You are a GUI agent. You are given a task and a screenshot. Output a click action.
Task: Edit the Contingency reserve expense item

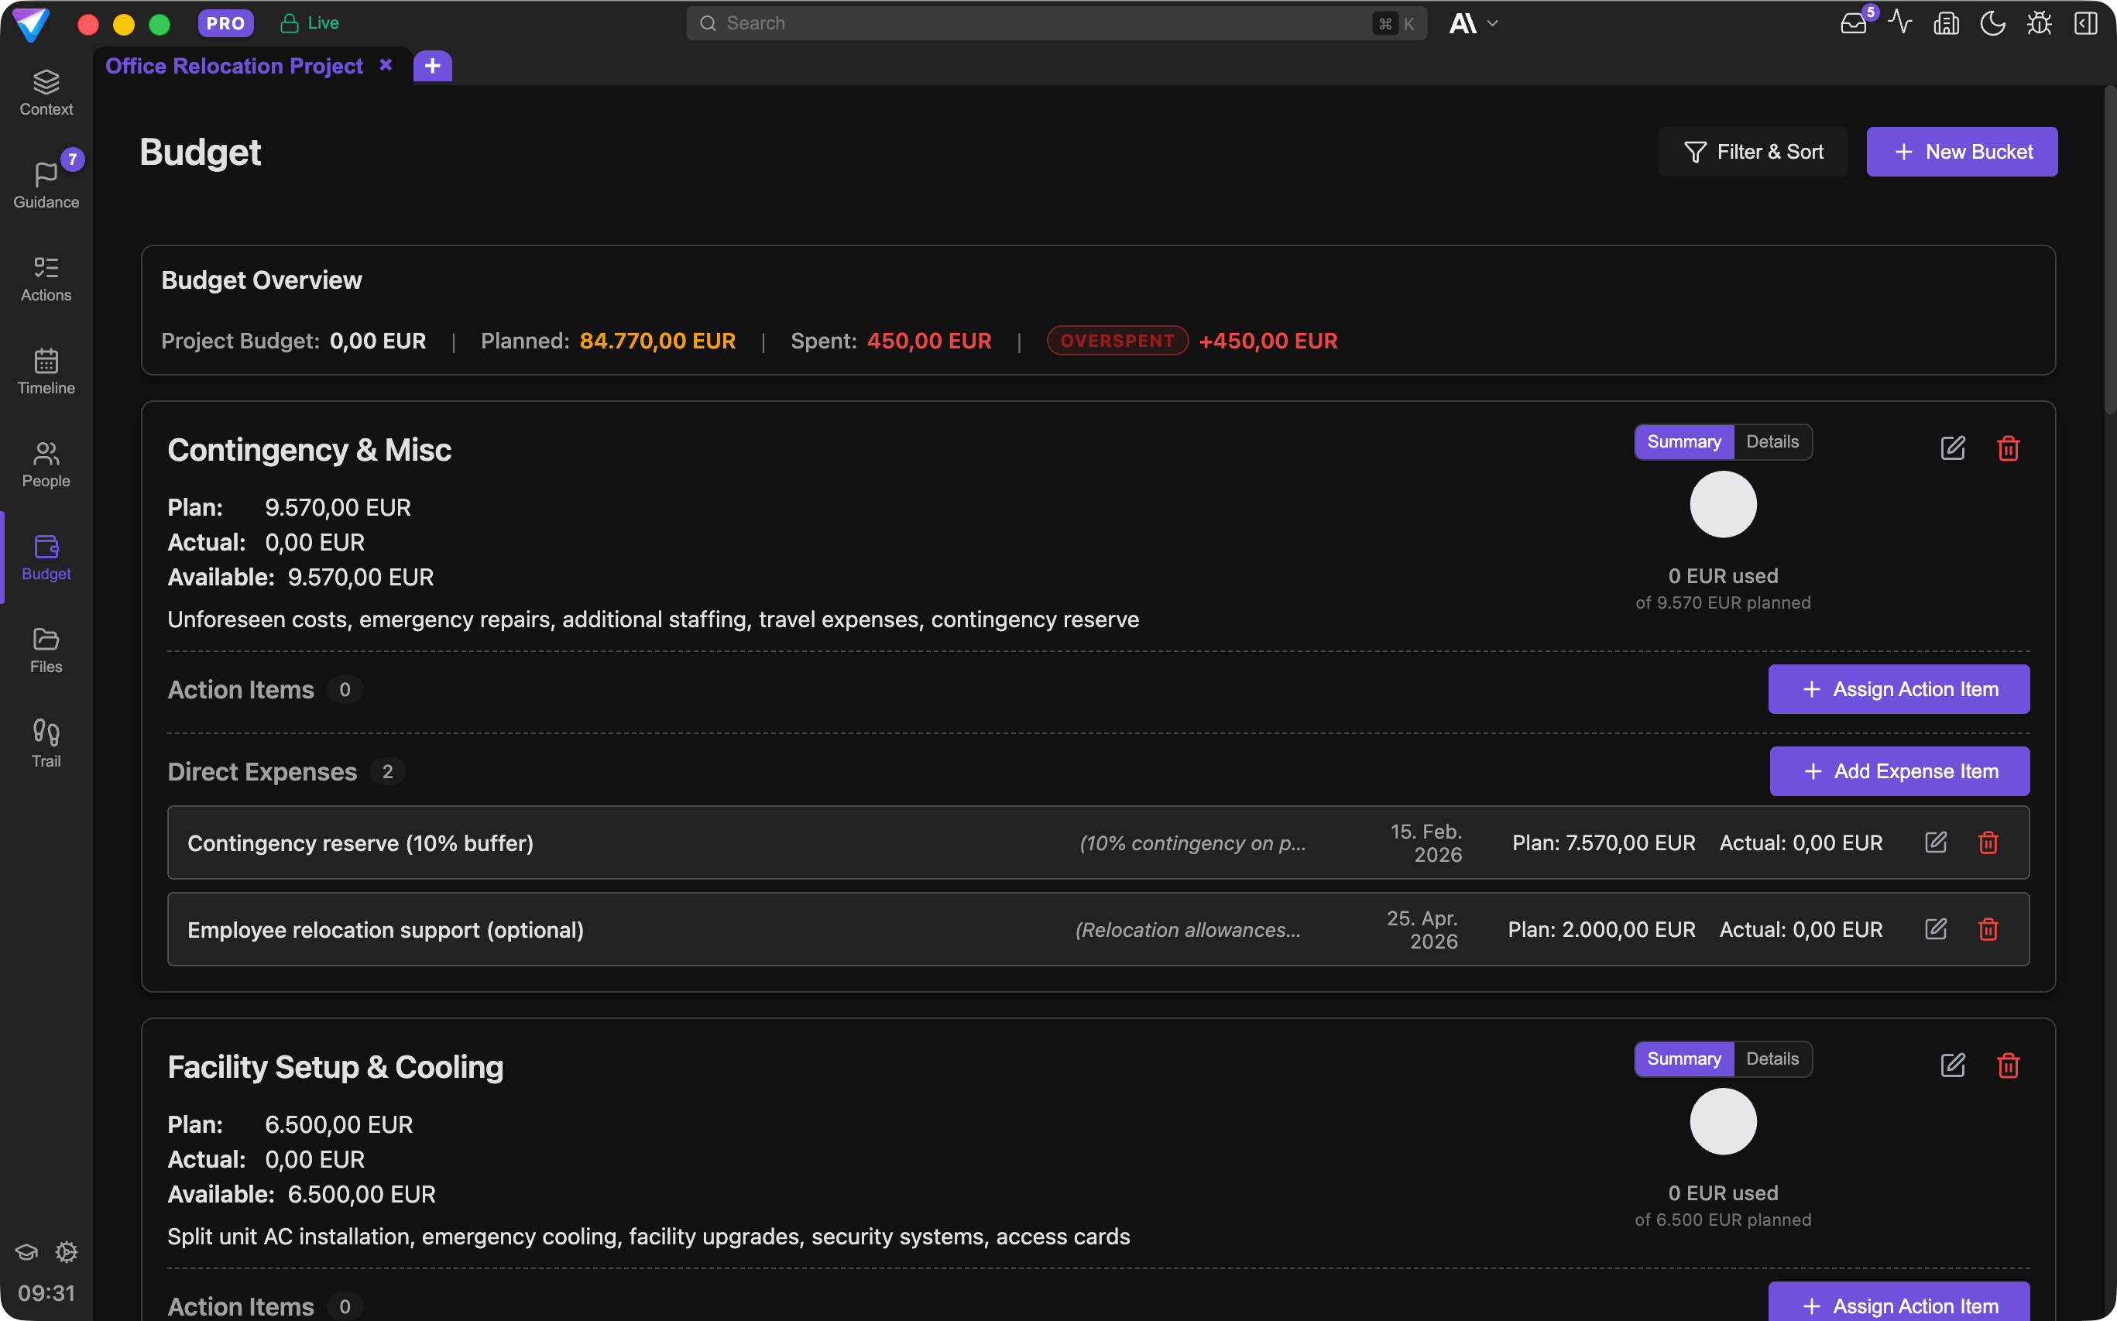click(x=1935, y=842)
